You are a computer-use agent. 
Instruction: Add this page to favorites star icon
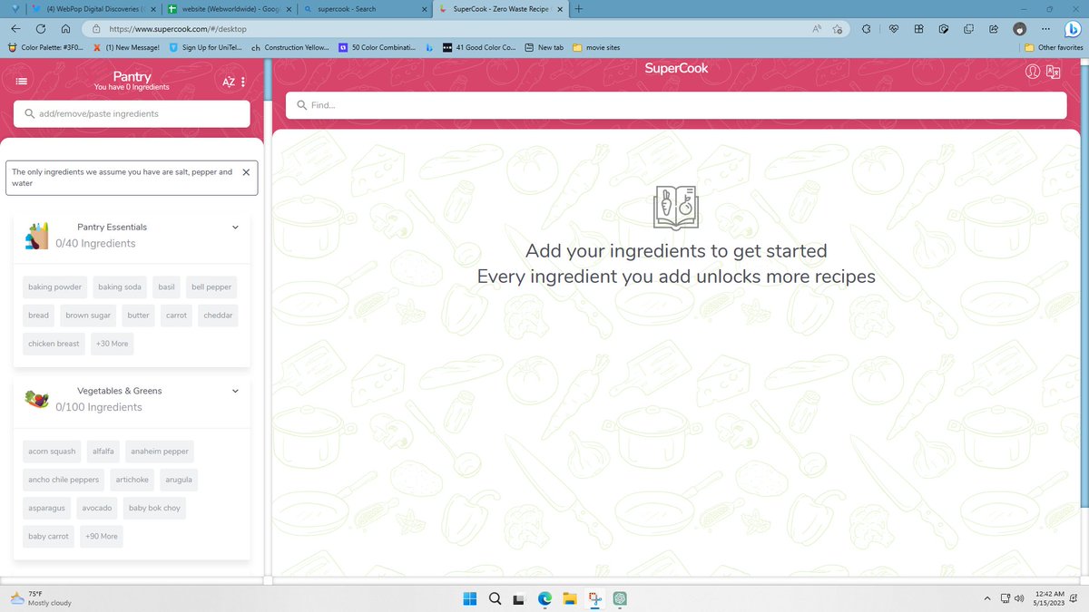coord(838,29)
